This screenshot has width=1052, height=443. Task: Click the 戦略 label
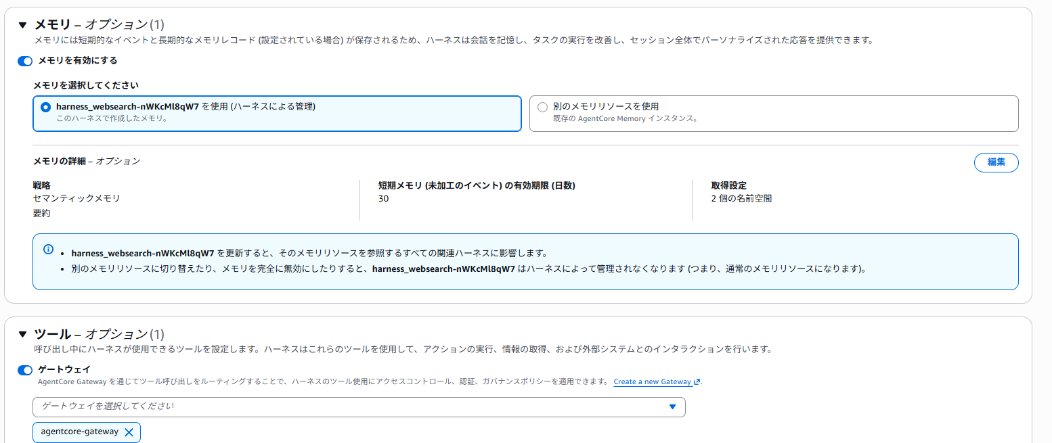pyautogui.click(x=42, y=185)
